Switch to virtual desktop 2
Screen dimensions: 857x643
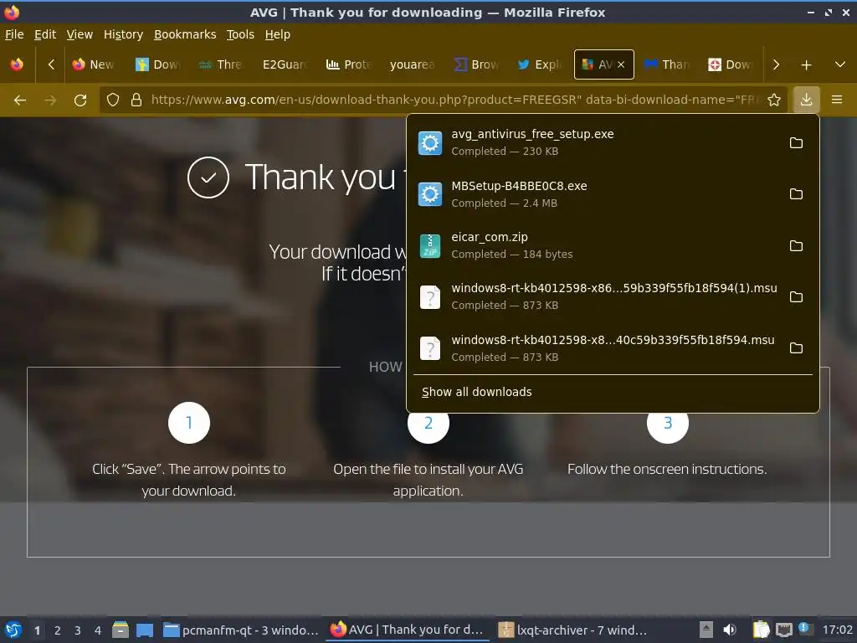[x=58, y=630]
